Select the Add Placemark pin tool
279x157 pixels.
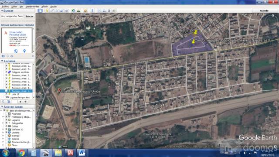[x=47, y=10]
